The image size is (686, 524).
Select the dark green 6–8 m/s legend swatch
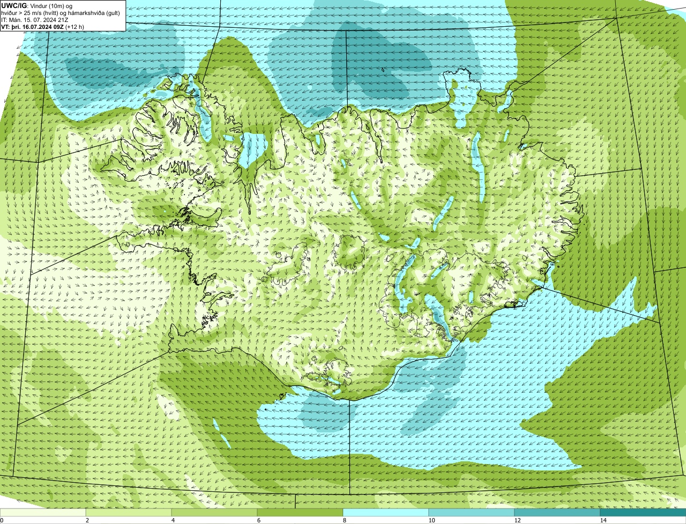[x=300, y=513]
